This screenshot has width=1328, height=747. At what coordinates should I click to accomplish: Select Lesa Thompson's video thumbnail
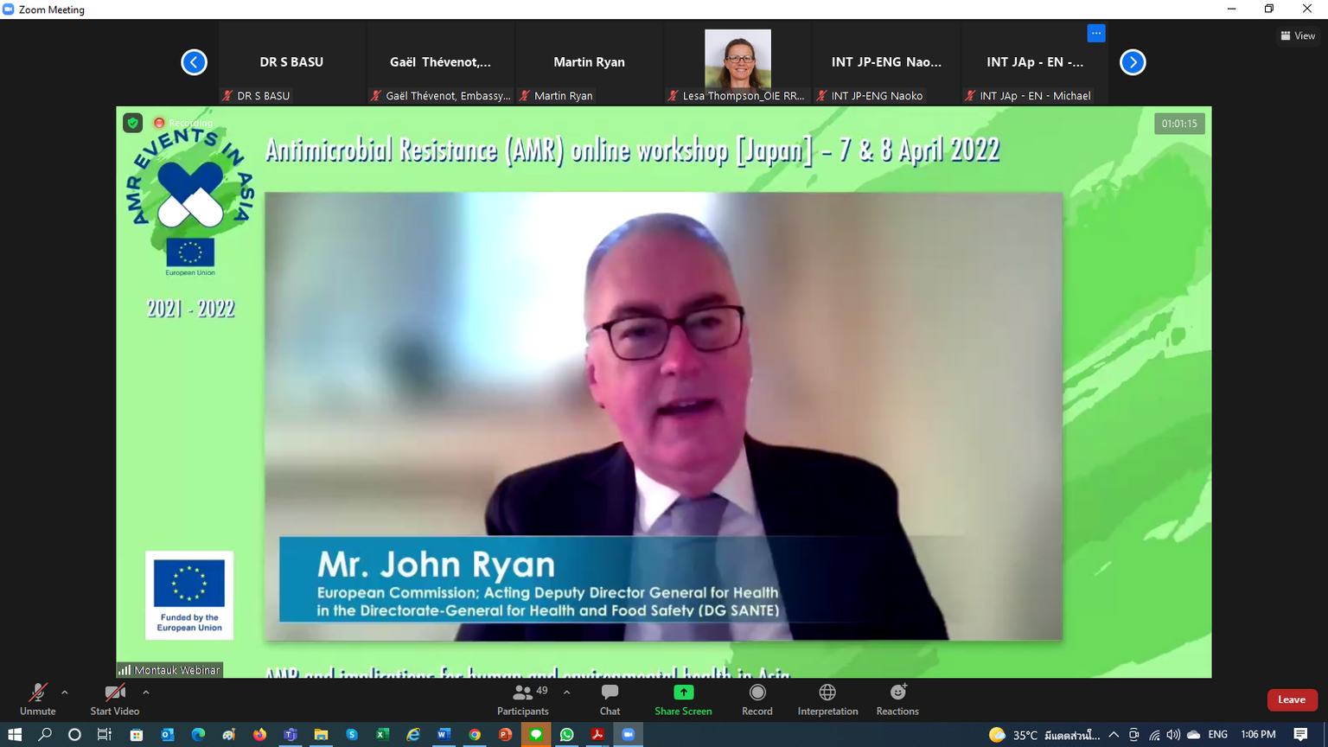[737, 59]
